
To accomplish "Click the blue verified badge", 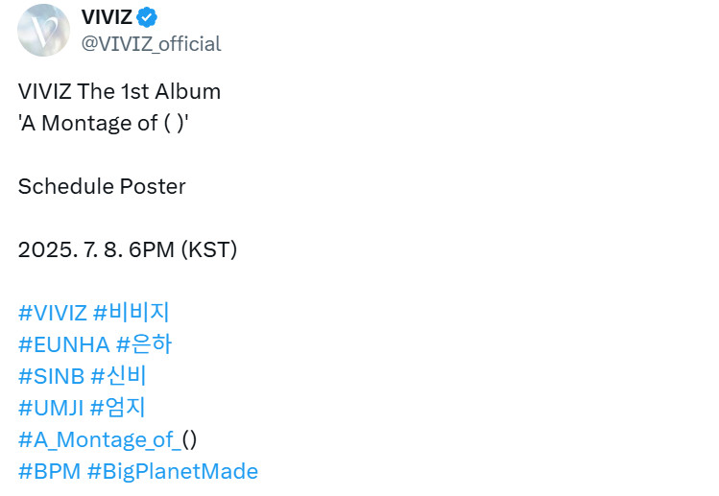I will (x=148, y=17).
